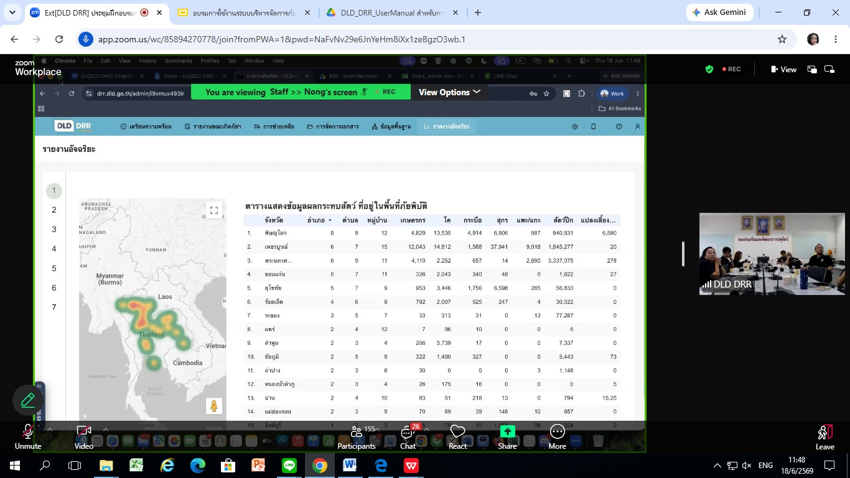Open PowerPoint from the taskbar
Image resolution: width=850 pixels, height=478 pixels.
click(x=258, y=465)
